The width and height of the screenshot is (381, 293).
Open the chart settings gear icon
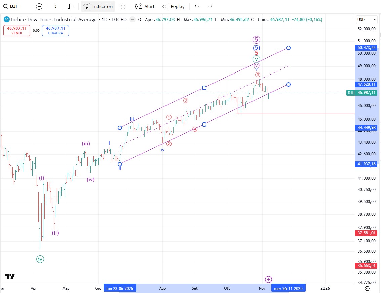[367, 288]
